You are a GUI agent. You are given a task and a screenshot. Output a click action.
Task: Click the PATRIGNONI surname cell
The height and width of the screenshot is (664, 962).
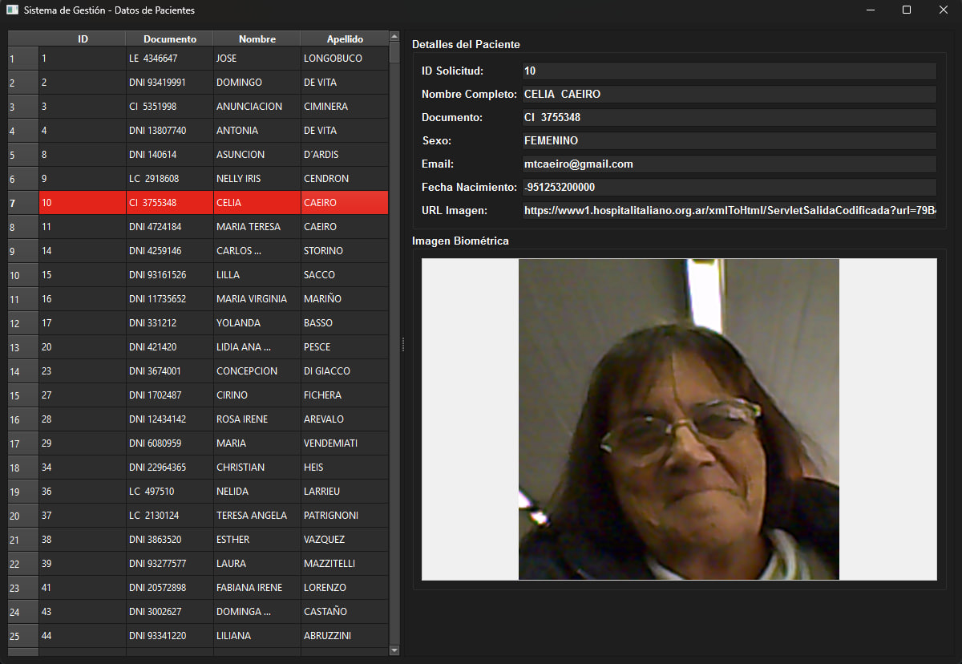point(345,516)
